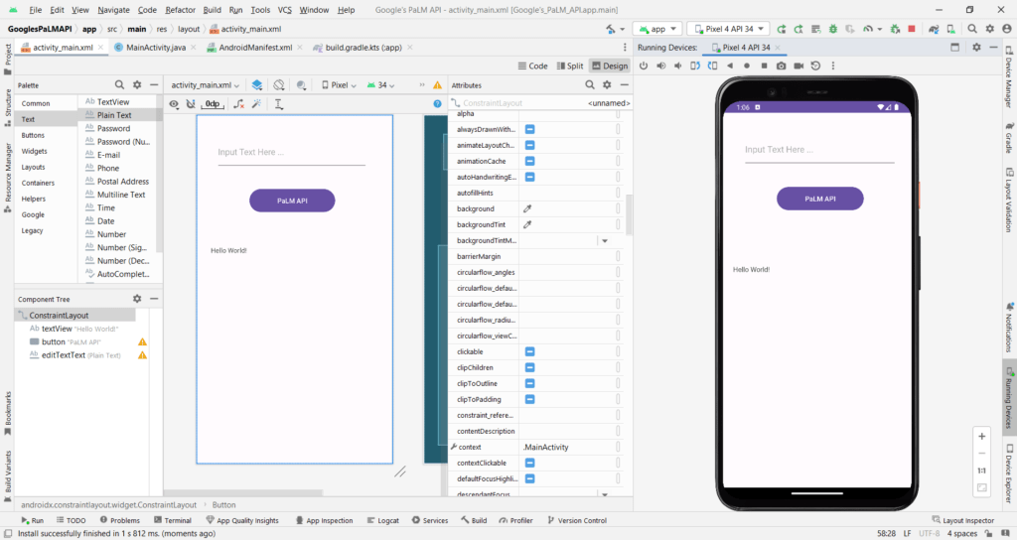Take emulator screenshot with camera icon
This screenshot has height=540, width=1017.
coord(781,67)
